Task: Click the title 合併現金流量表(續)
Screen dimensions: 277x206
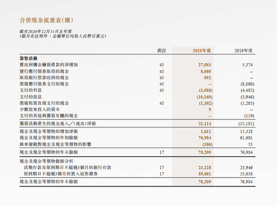Action: point(46,20)
